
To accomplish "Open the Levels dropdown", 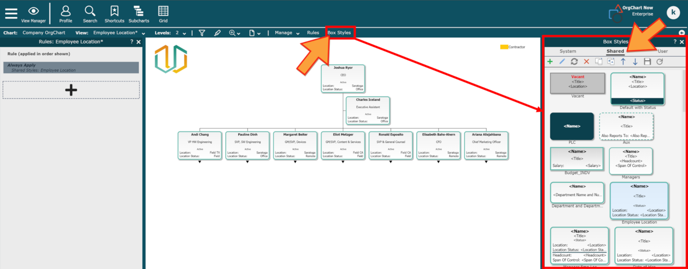I will [x=184, y=33].
